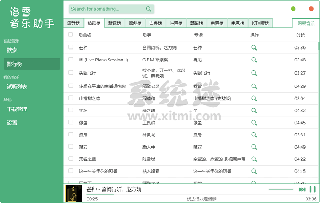
Task: Click the red close dot
Action: pyautogui.click(x=311, y=9)
